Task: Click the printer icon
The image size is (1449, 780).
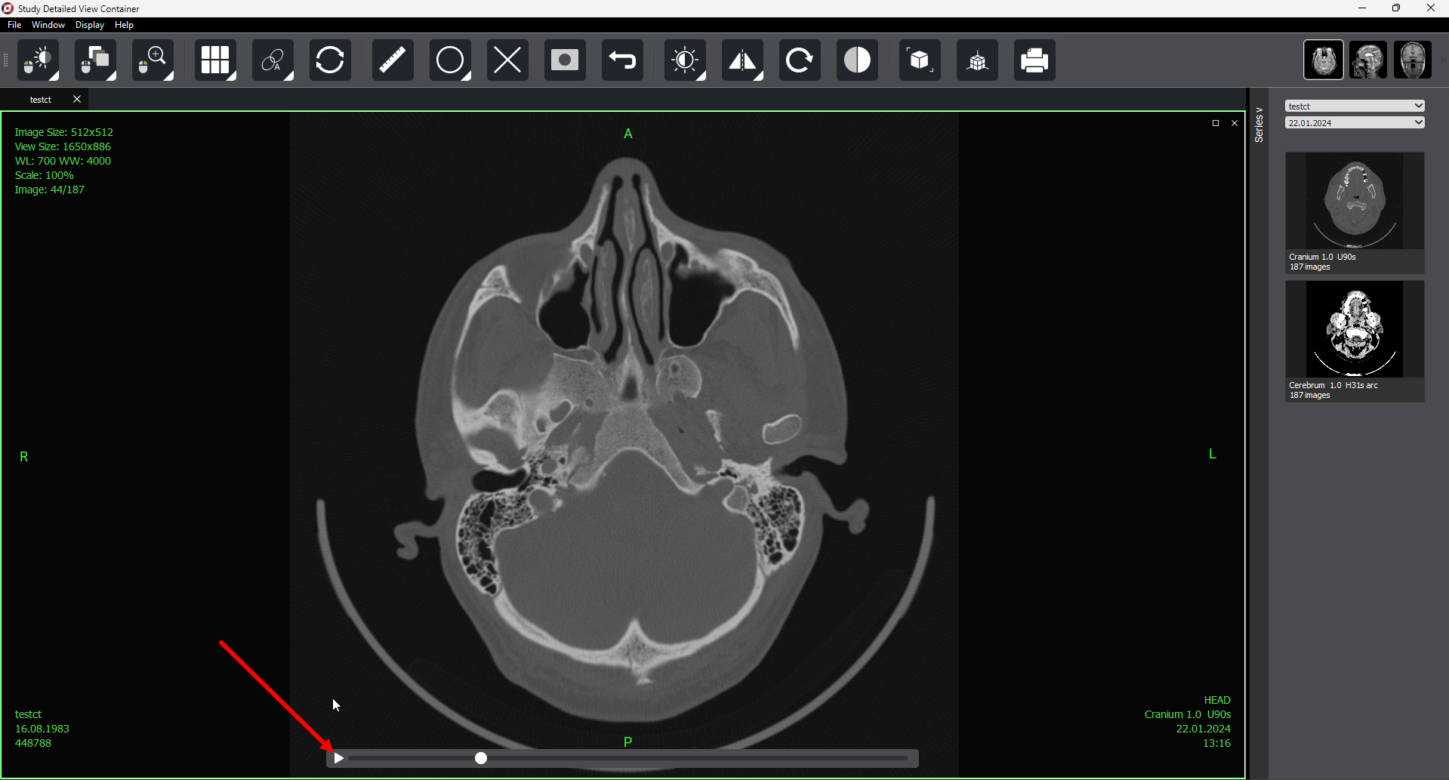Action: point(1034,60)
